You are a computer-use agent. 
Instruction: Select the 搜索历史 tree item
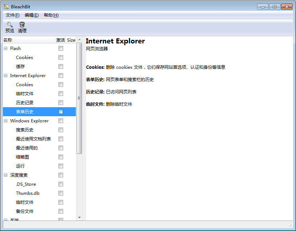[x=25, y=130]
